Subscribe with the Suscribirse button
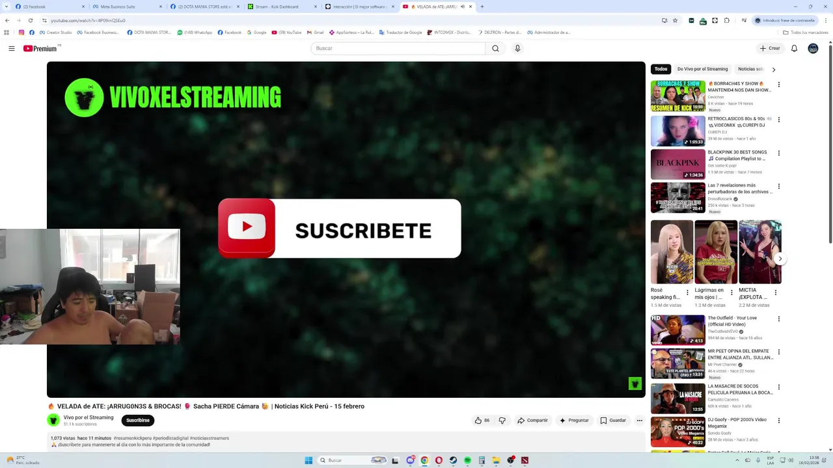This screenshot has height=468, width=833. click(x=138, y=421)
